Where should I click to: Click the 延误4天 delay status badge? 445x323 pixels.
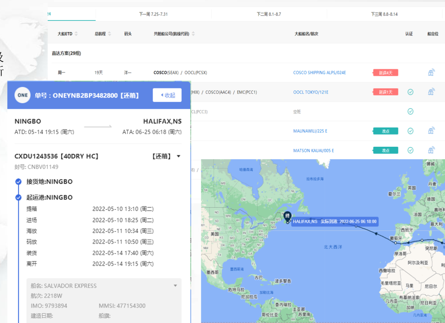[385, 72]
